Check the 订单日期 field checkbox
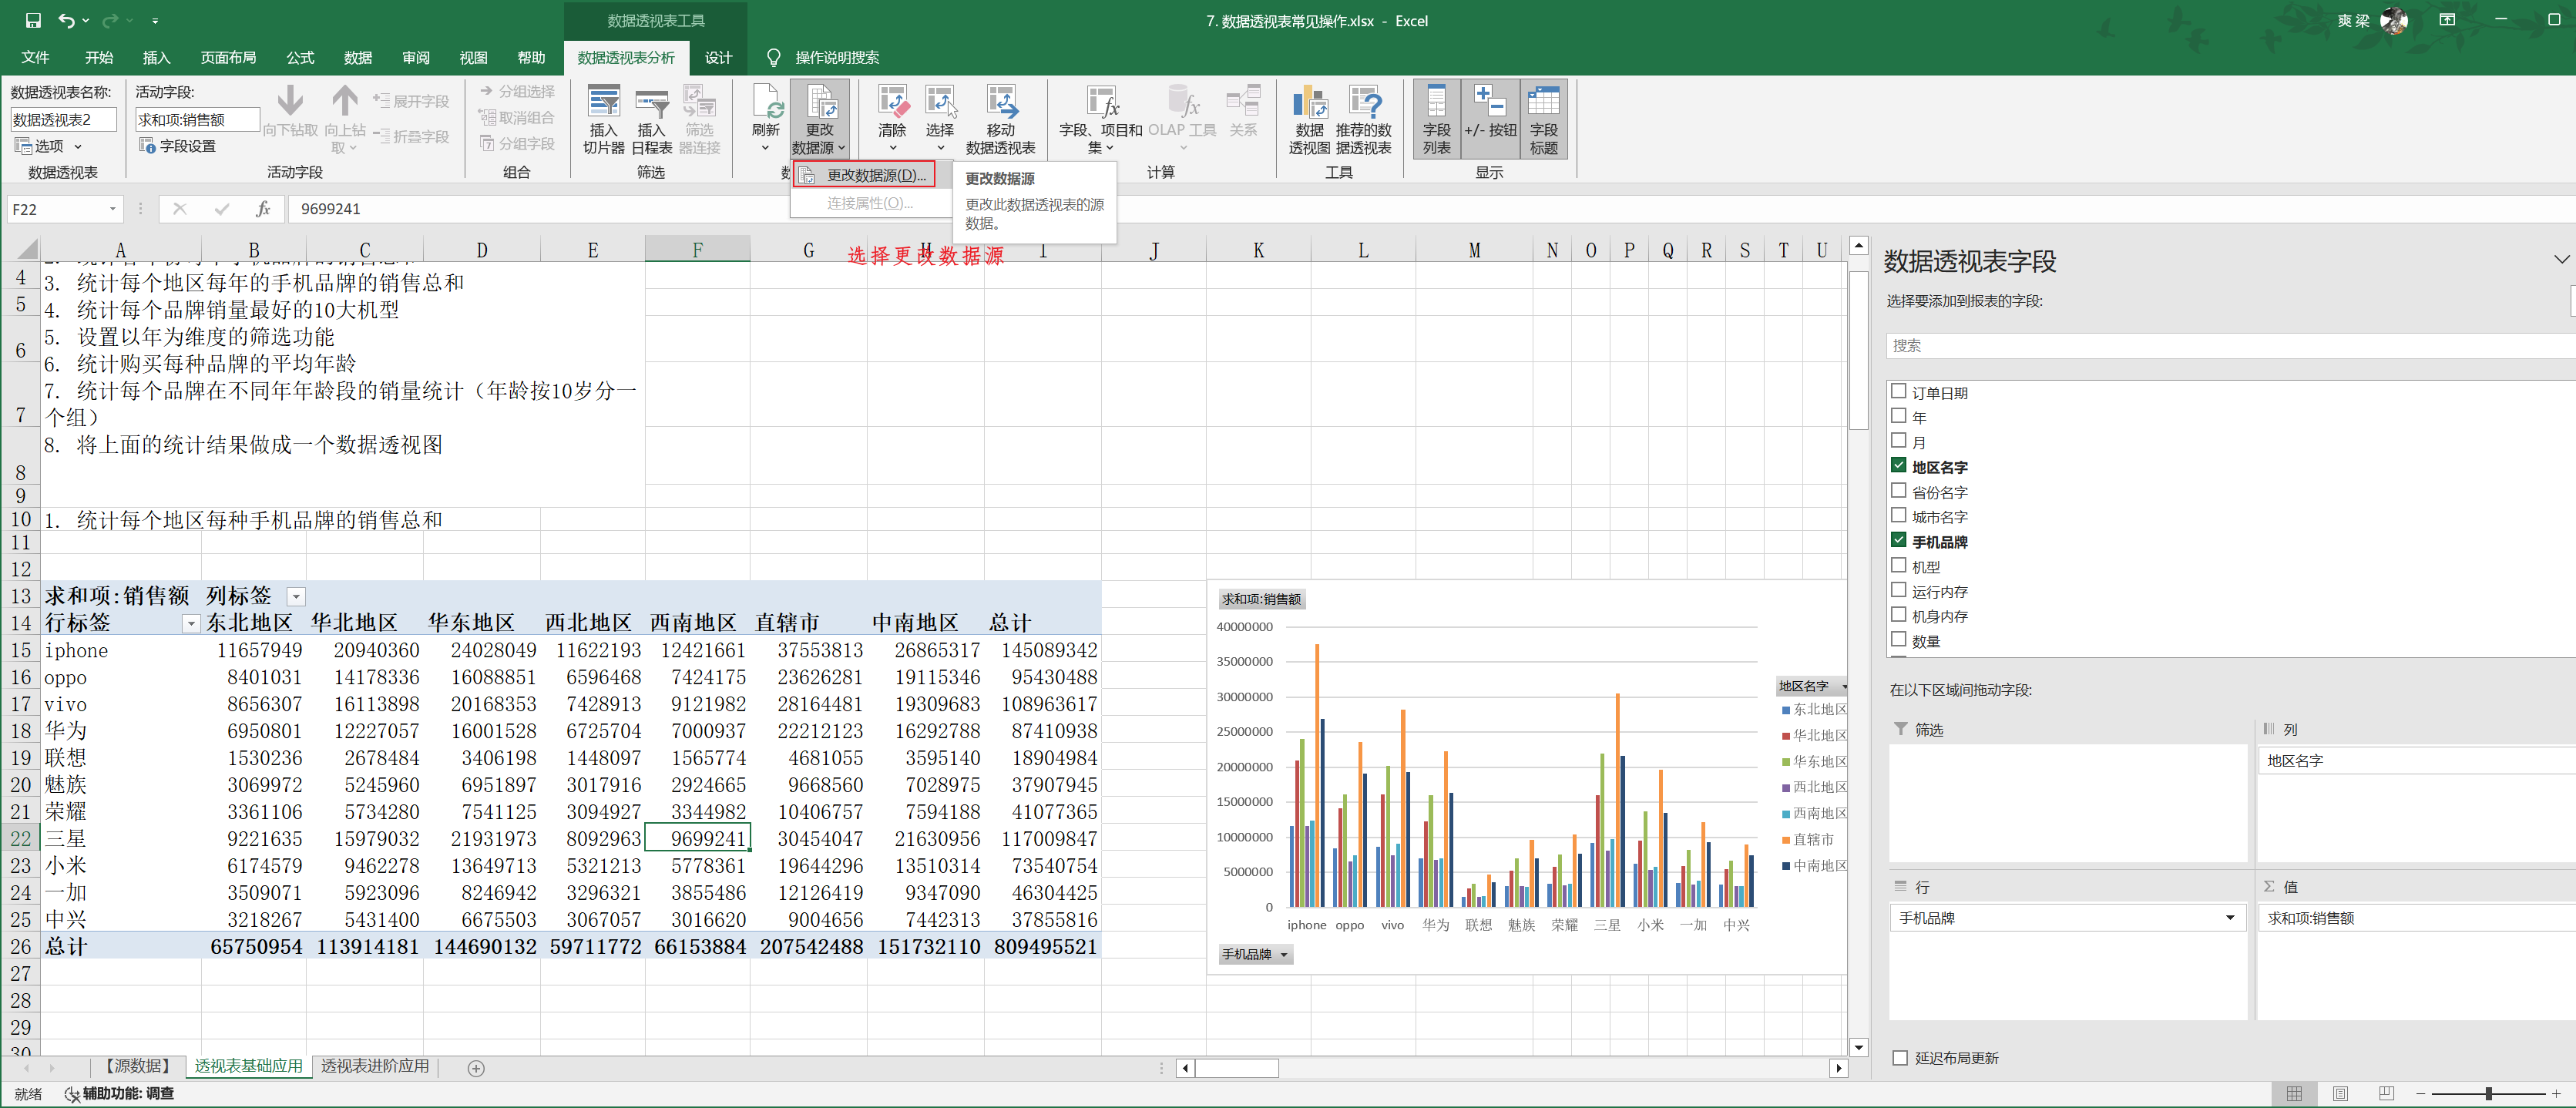Viewport: 2576px width, 1108px height. coord(1899,392)
